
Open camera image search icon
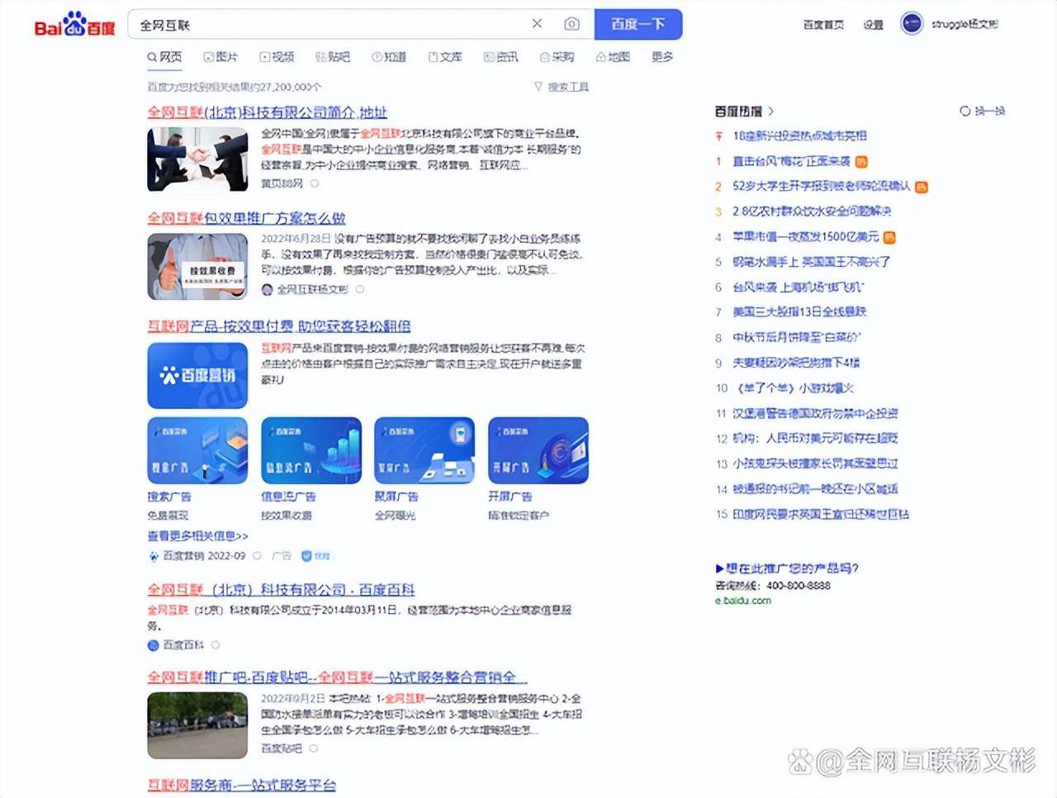pyautogui.click(x=571, y=24)
